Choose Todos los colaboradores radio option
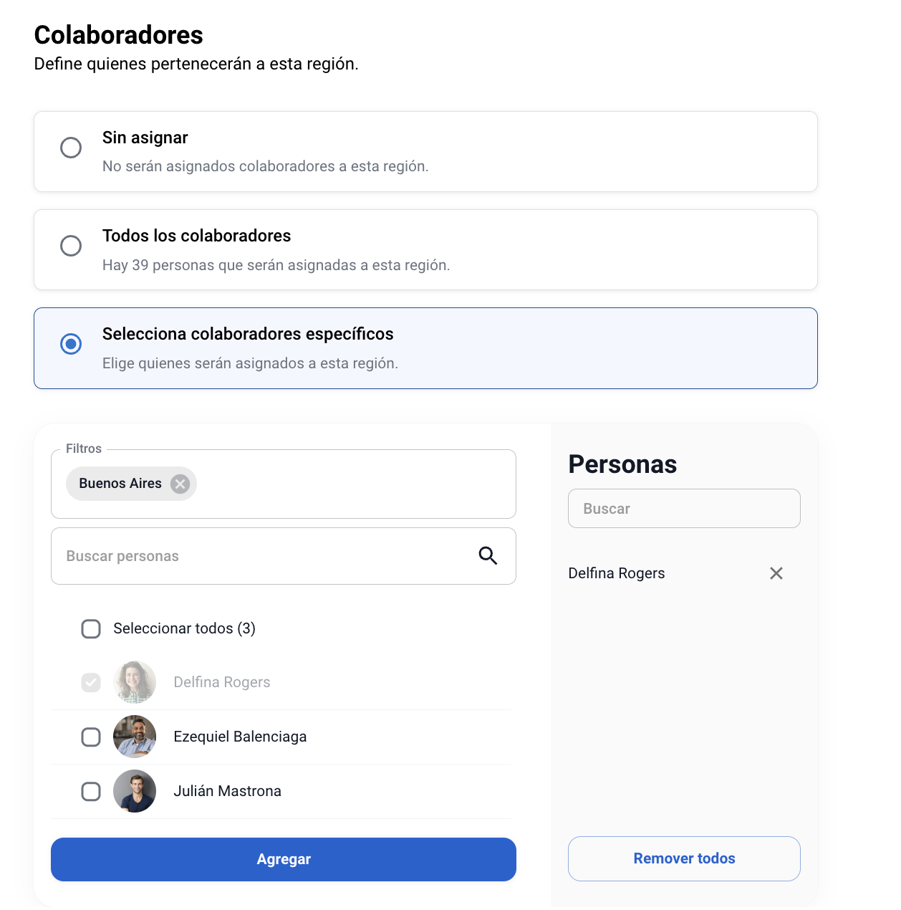This screenshot has width=901, height=910. tap(71, 246)
